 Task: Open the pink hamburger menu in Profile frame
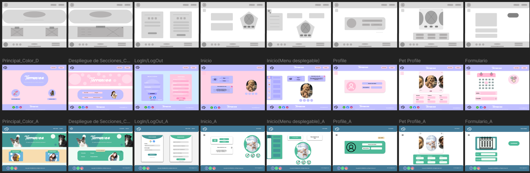(336, 73)
